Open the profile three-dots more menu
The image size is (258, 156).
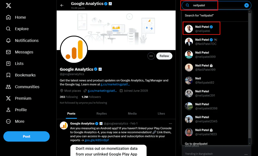[151, 56]
